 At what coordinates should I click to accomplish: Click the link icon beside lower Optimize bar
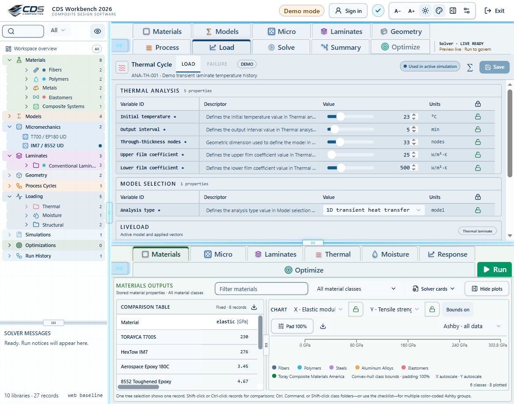click(119, 268)
